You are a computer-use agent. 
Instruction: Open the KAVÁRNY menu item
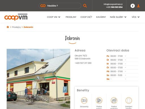pyautogui.click(x=101, y=17)
